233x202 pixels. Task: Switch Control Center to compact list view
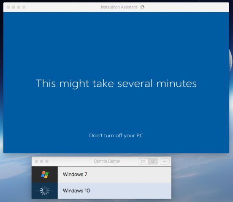[x=153, y=162]
